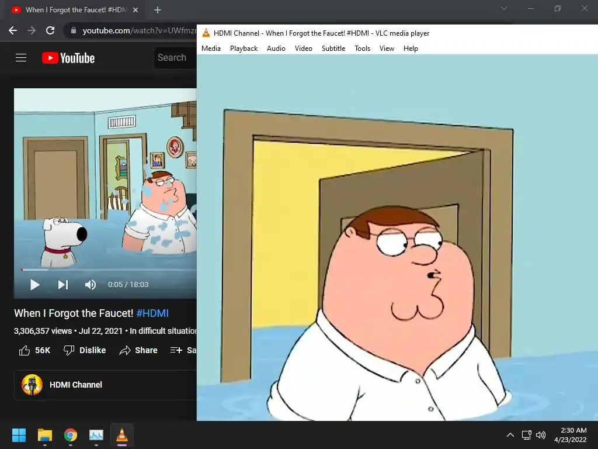
Task: Open VLC View menu
Action: pos(387,49)
